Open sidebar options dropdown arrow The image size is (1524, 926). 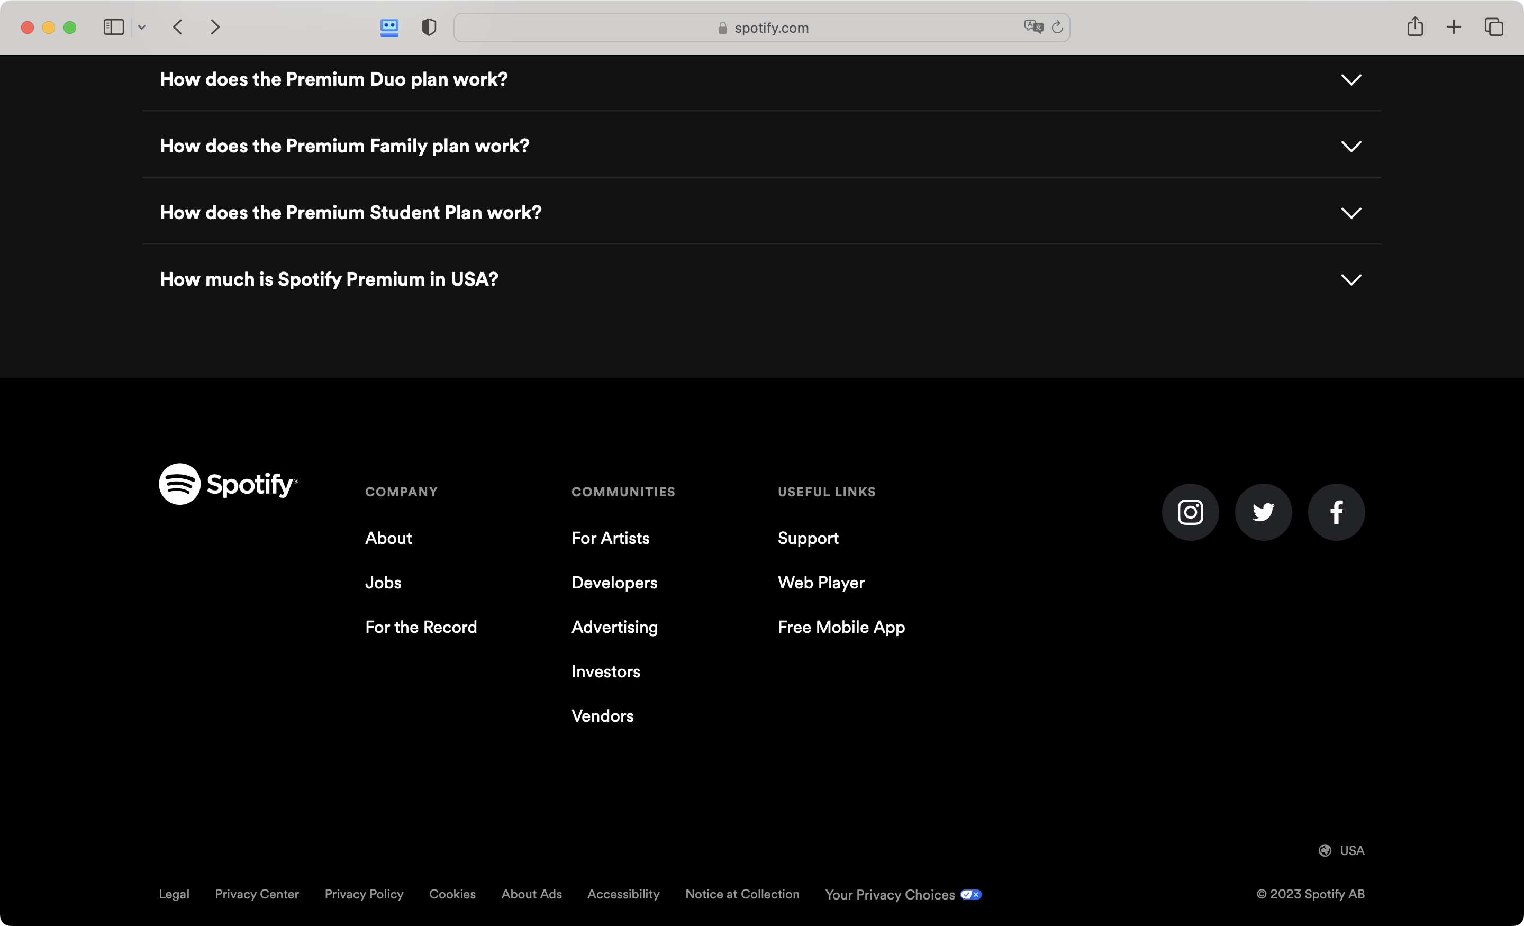point(142,27)
